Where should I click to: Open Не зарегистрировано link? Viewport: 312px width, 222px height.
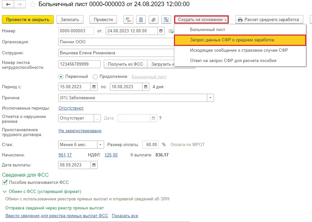tap(80, 131)
